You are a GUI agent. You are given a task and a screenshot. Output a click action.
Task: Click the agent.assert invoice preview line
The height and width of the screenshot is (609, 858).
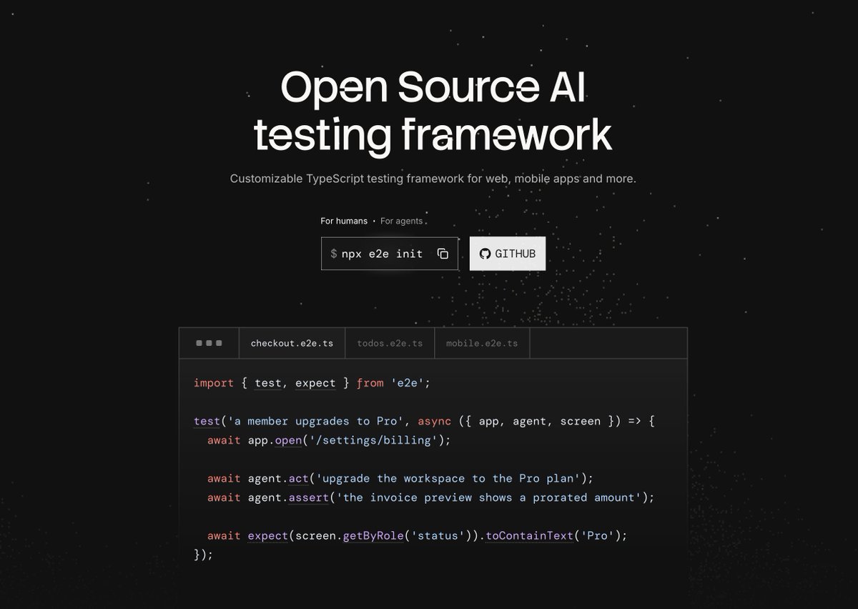pyautogui.click(x=431, y=497)
